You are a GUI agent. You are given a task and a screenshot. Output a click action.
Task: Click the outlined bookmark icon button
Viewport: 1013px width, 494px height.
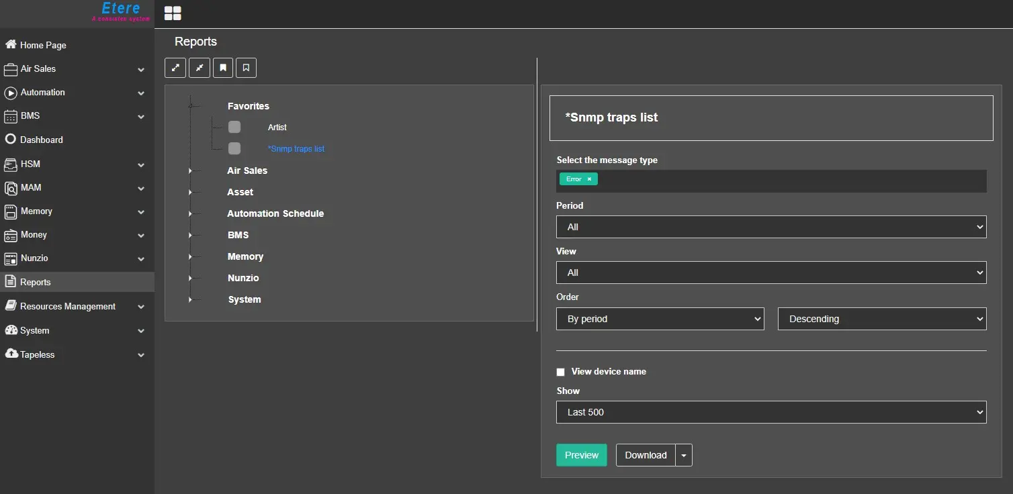[247, 68]
